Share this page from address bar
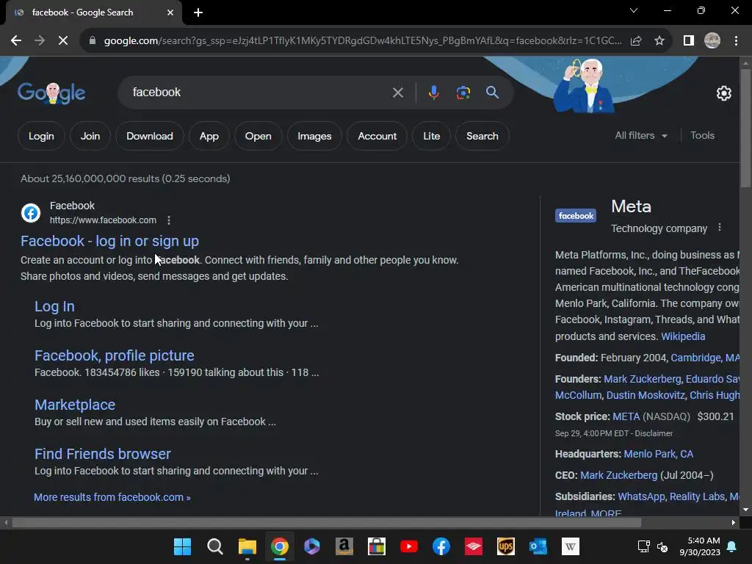Viewport: 752px width, 564px height. (x=636, y=41)
